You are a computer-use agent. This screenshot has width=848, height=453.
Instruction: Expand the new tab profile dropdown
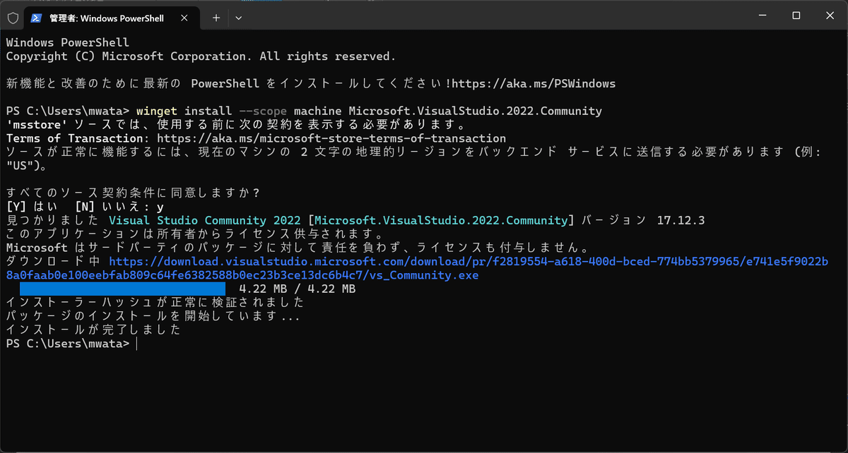pyautogui.click(x=238, y=17)
